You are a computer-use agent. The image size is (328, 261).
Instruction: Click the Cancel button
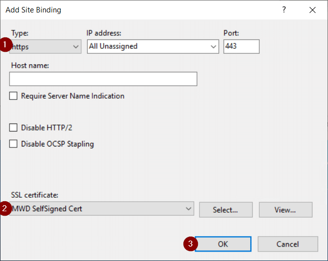click(289, 244)
